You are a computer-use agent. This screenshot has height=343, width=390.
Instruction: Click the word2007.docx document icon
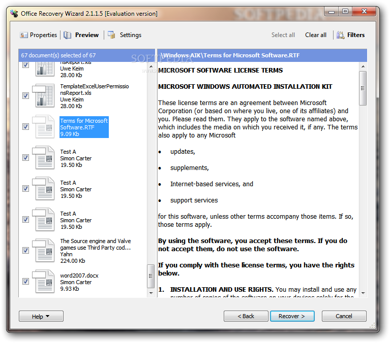(x=43, y=282)
